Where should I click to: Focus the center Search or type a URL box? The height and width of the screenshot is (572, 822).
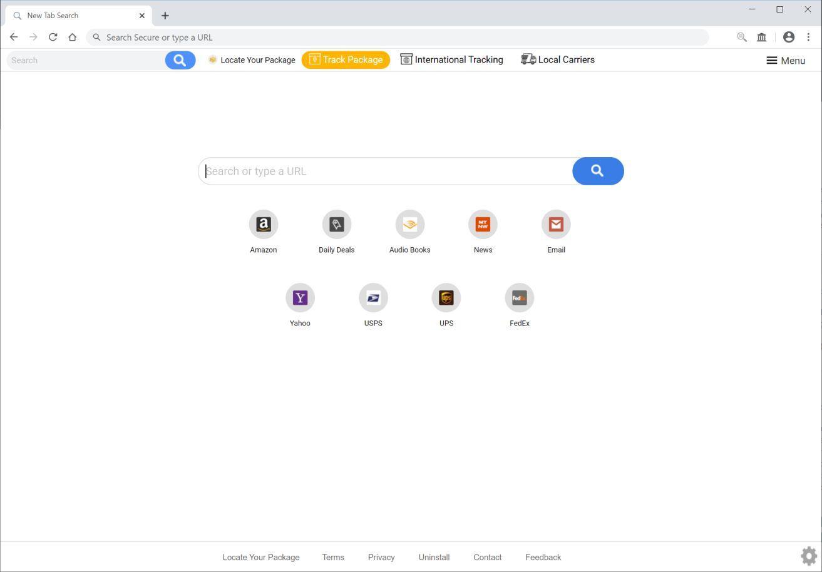click(385, 171)
